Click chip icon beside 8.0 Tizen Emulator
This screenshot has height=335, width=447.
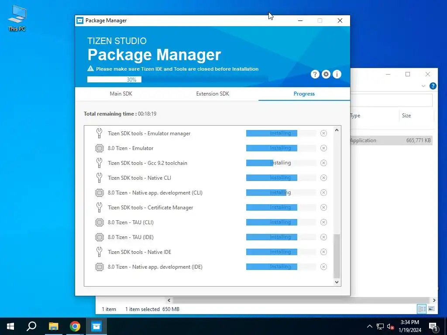[99, 148]
